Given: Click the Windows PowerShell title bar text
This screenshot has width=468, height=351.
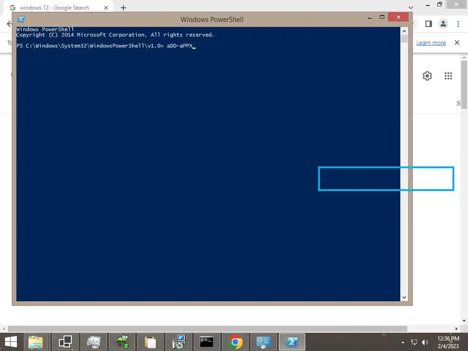Looking at the screenshot, I should (212, 19).
